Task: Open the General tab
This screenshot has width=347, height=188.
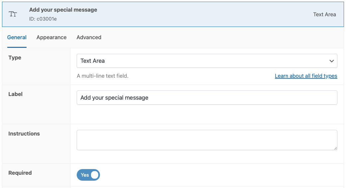Action: [x=17, y=38]
